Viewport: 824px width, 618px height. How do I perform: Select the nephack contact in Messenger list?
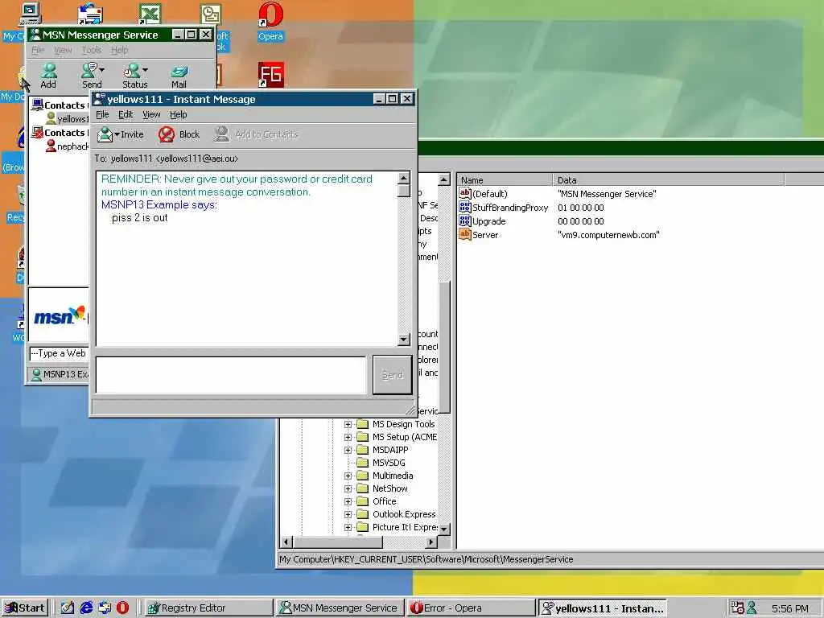click(67, 146)
